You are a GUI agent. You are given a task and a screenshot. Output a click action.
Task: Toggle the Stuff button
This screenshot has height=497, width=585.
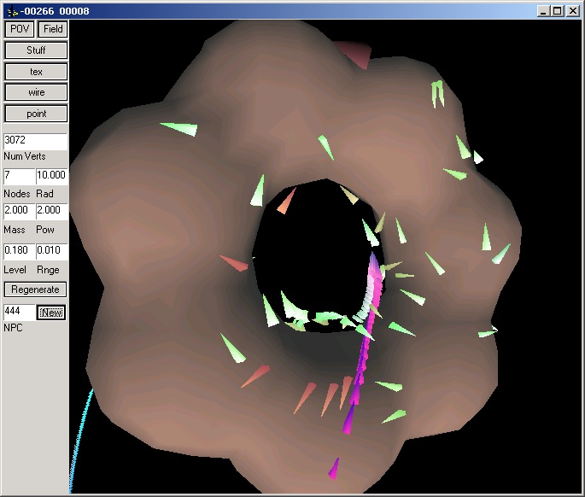[x=36, y=50]
